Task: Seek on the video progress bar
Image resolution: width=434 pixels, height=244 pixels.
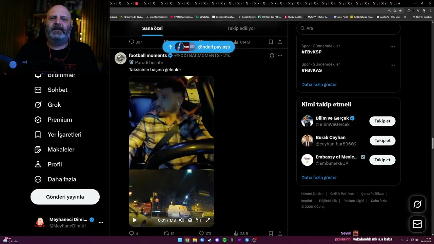Action: [x=171, y=211]
